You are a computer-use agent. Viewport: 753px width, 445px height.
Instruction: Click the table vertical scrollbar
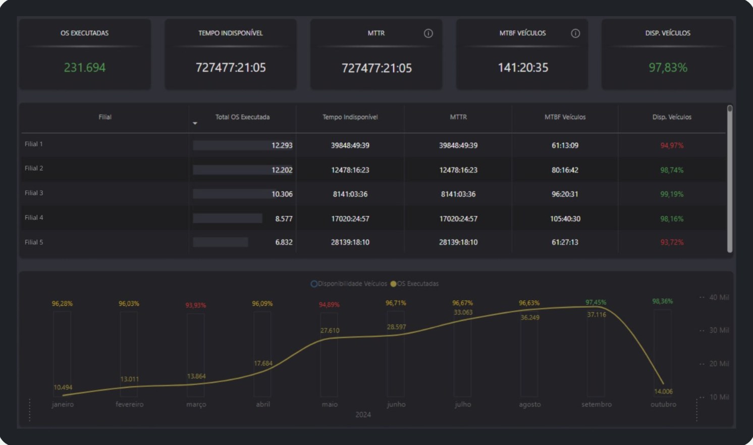pos(729,179)
